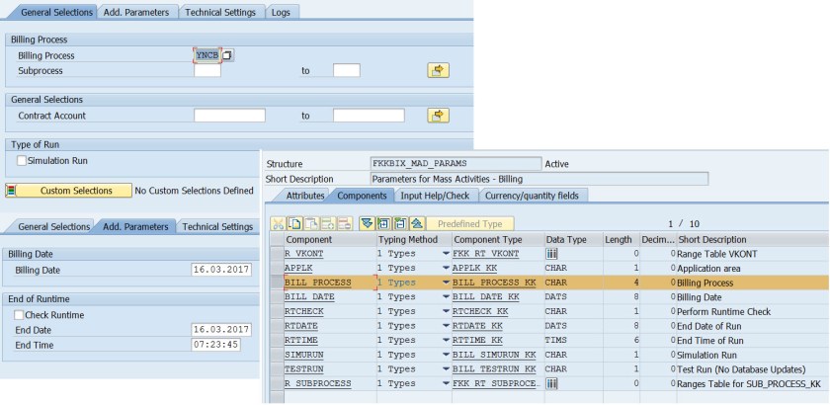Open multiple selection for Subprocess
Viewport: 830px width, 405px height.
pos(438,70)
